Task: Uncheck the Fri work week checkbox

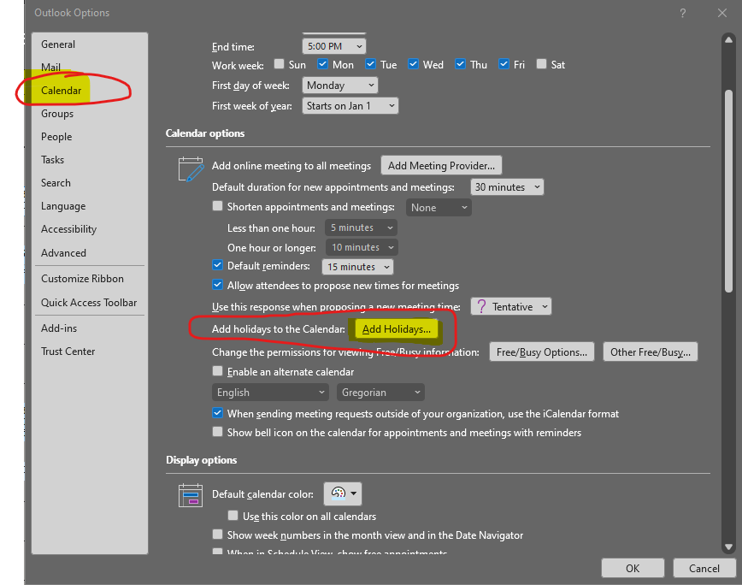Action: tap(504, 64)
